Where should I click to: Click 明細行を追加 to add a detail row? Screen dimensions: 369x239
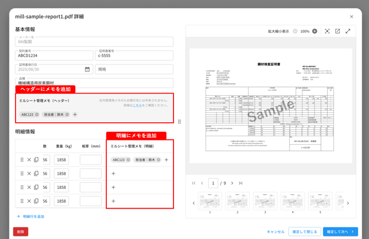click(31, 216)
